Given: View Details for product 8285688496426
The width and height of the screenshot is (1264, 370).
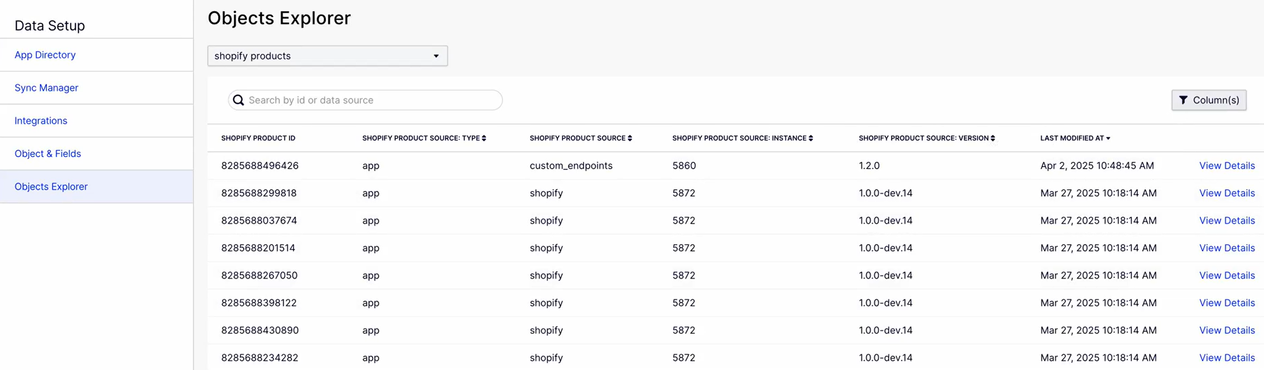Looking at the screenshot, I should click(1227, 166).
